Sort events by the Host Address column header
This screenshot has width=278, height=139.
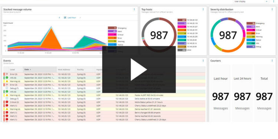(x=64, y=70)
